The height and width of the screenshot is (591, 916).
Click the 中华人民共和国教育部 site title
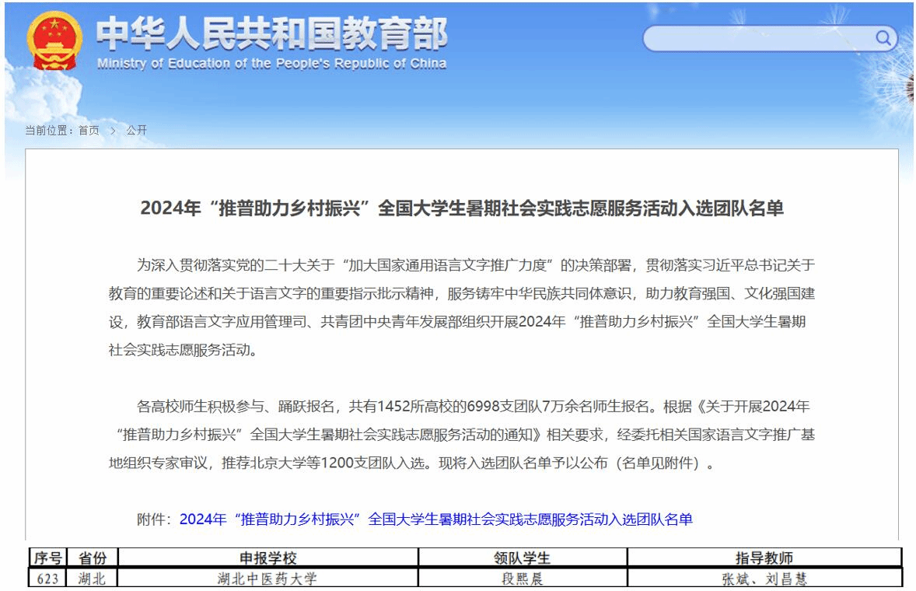(271, 33)
